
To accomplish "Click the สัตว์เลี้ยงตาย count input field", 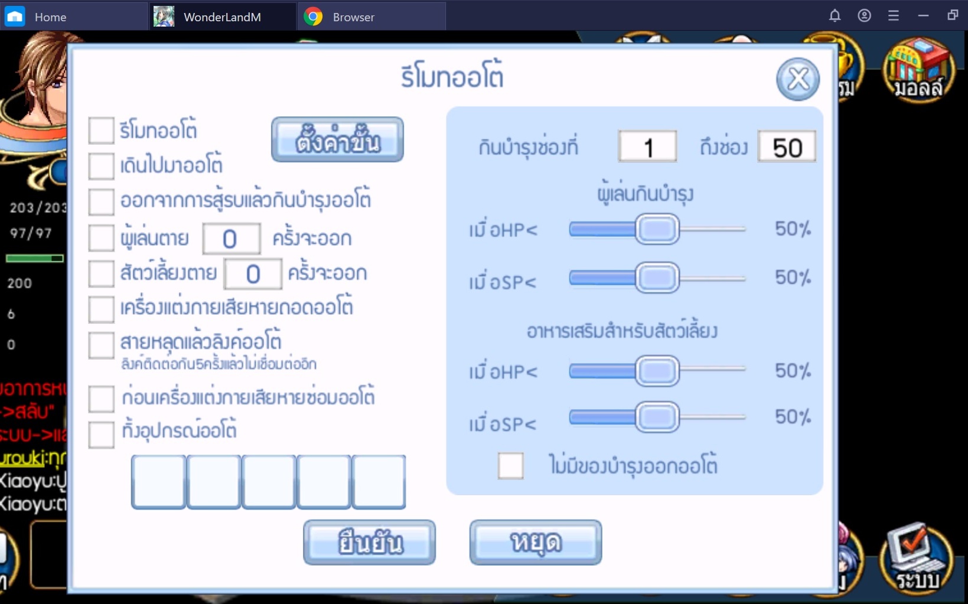I will (x=253, y=273).
